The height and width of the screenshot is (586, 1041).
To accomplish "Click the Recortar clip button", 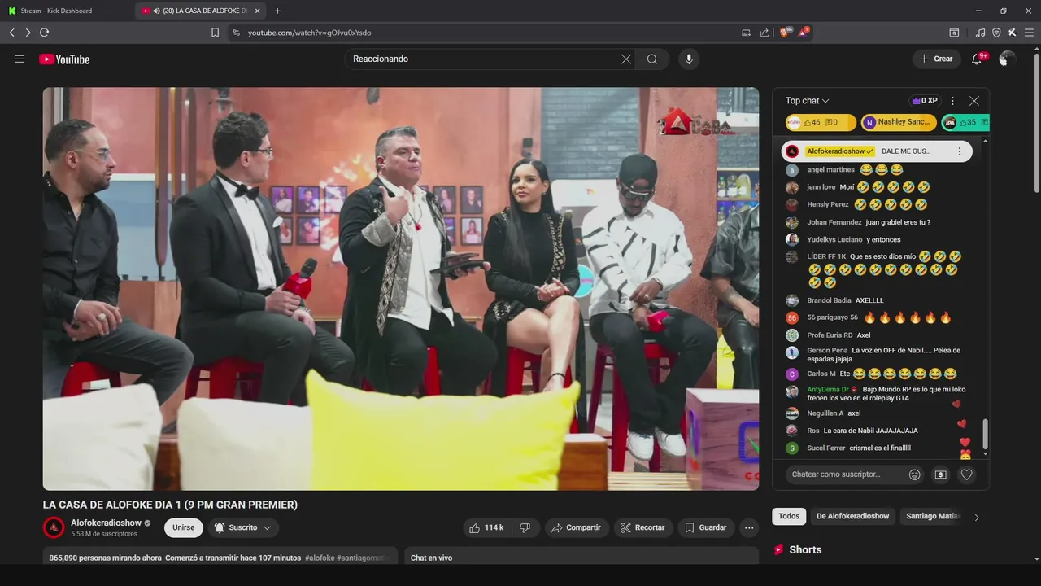I will [642, 527].
